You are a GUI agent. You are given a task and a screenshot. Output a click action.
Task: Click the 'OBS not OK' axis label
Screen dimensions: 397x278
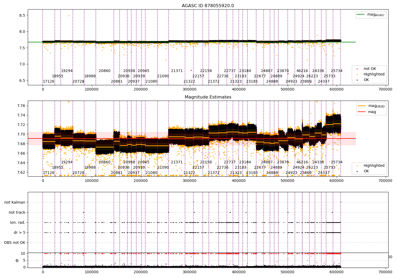[x=15, y=243]
